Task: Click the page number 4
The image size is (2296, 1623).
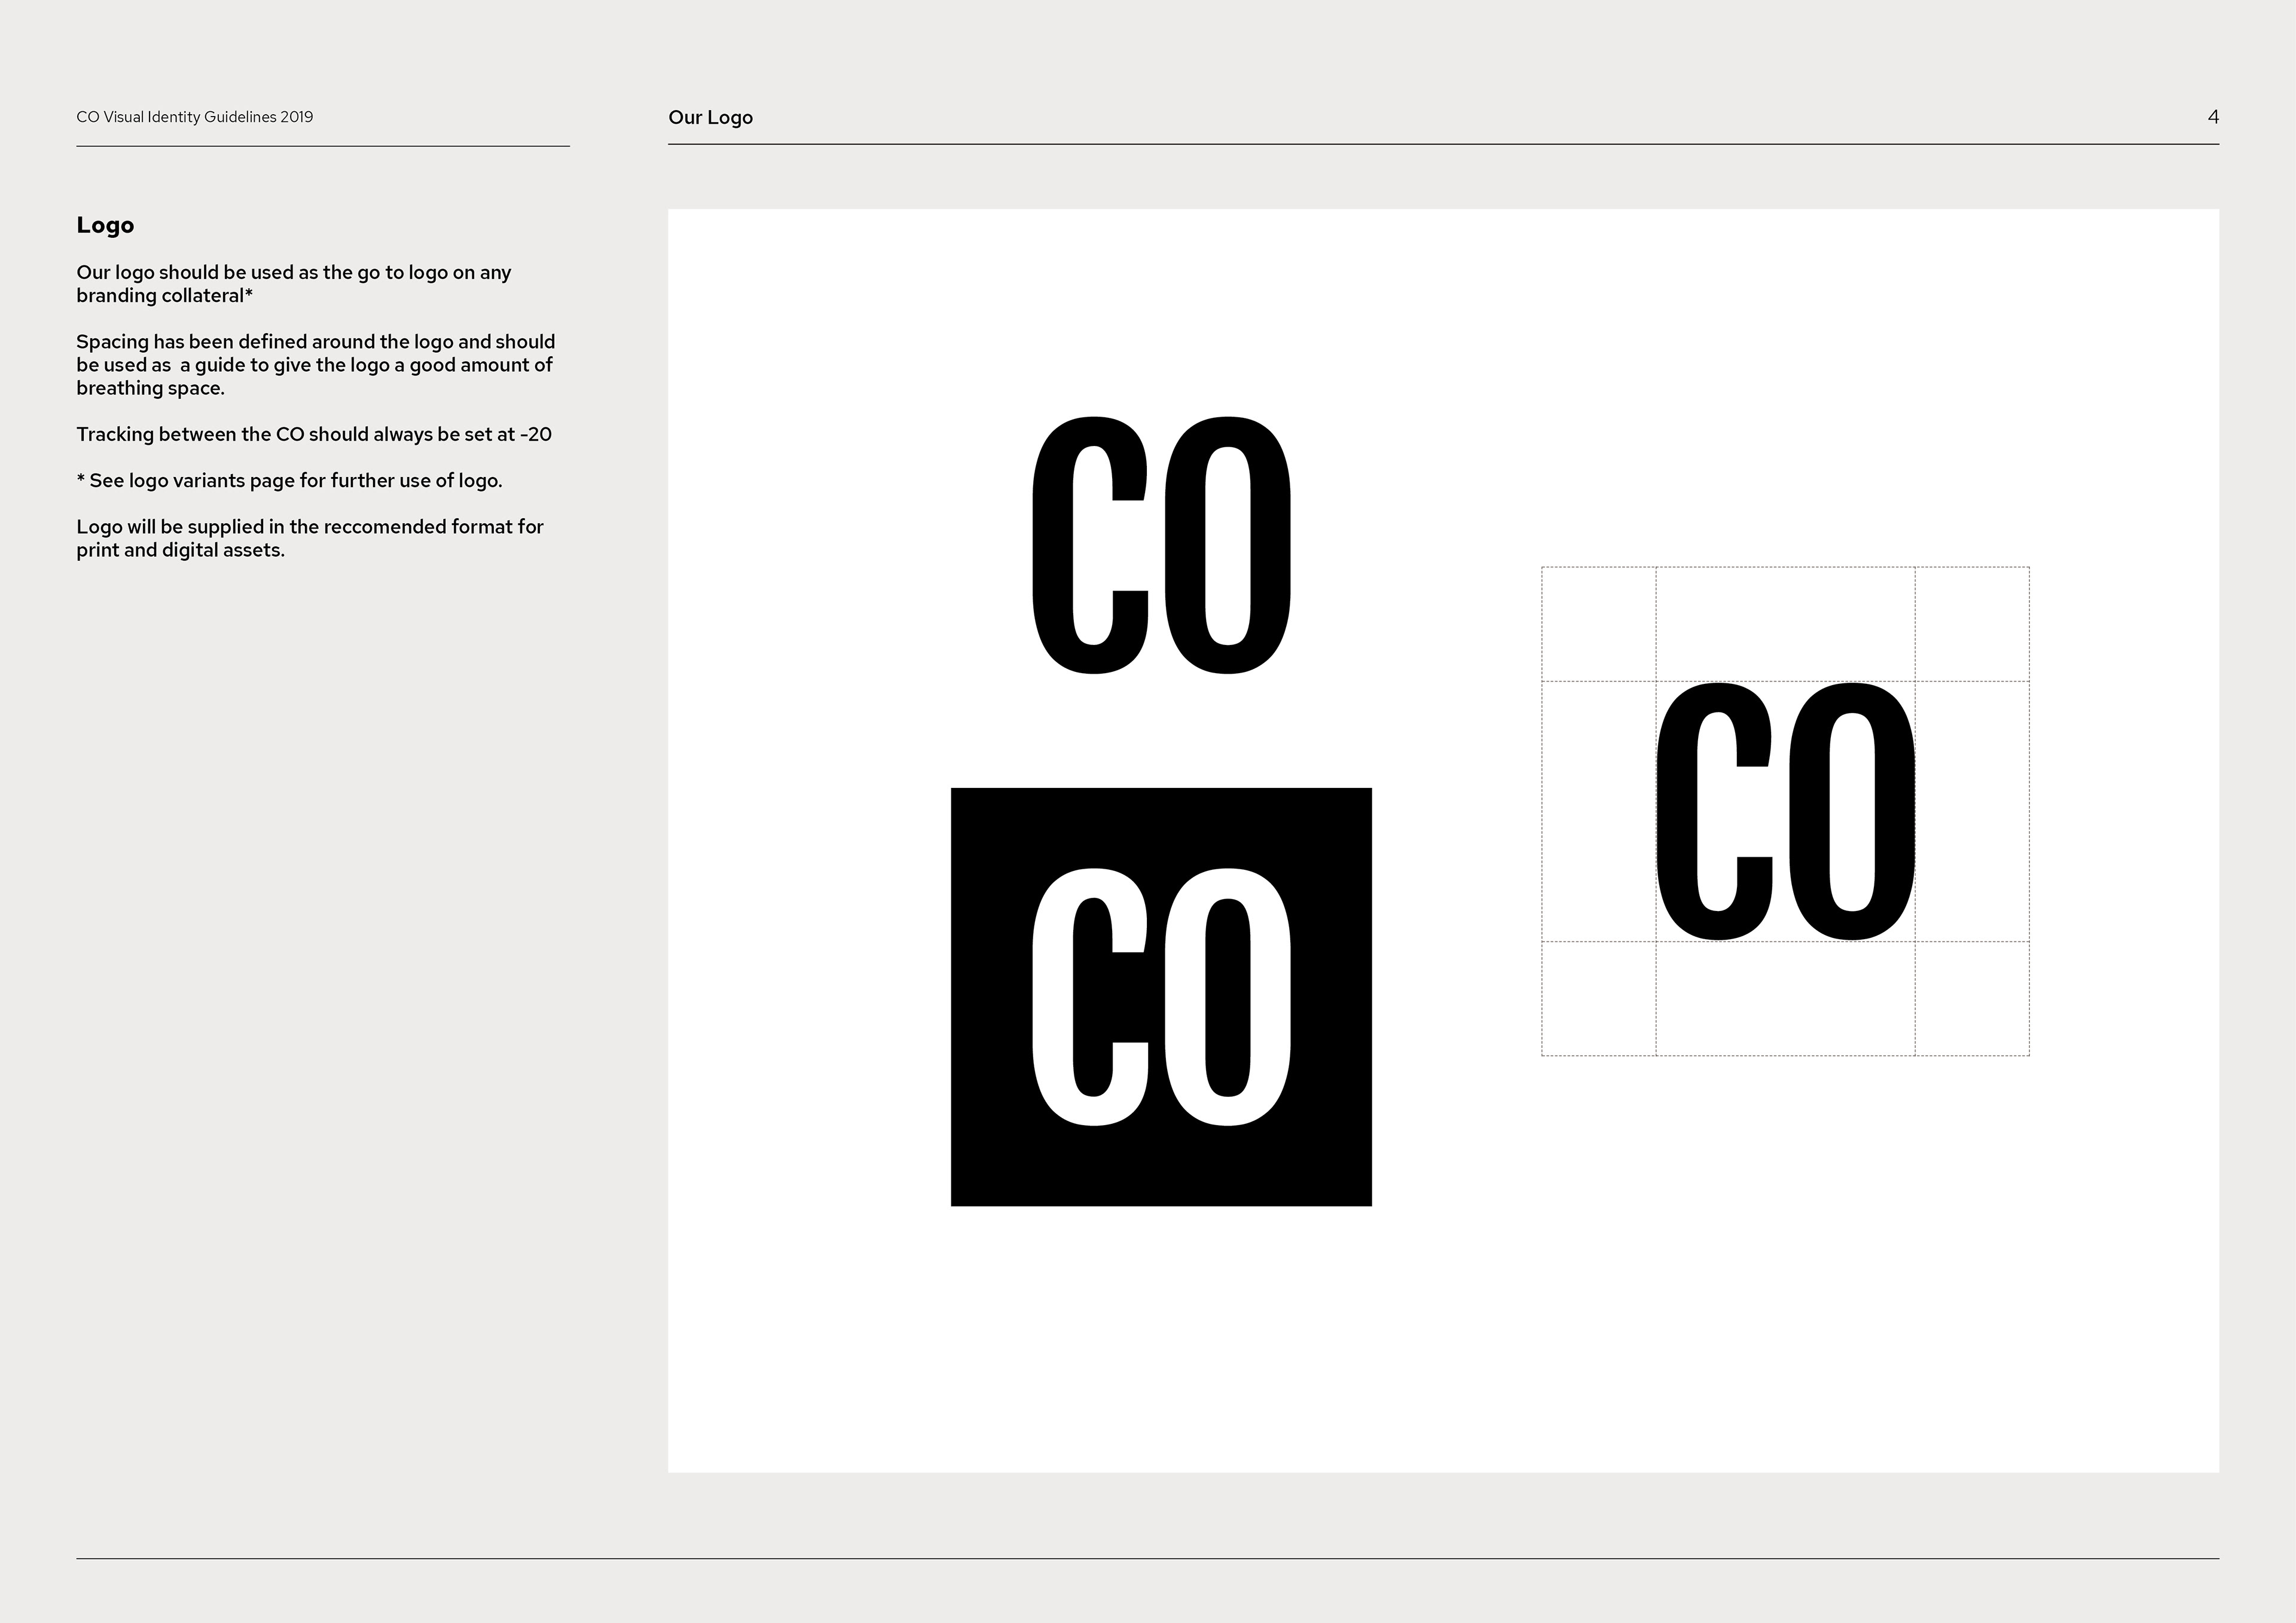Action: coord(2212,117)
